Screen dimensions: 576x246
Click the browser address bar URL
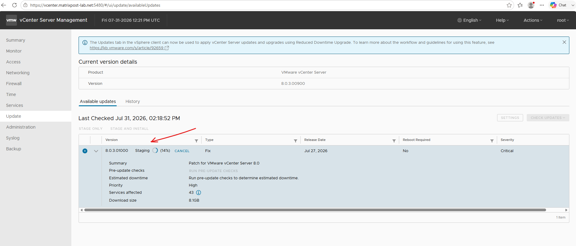[95, 5]
